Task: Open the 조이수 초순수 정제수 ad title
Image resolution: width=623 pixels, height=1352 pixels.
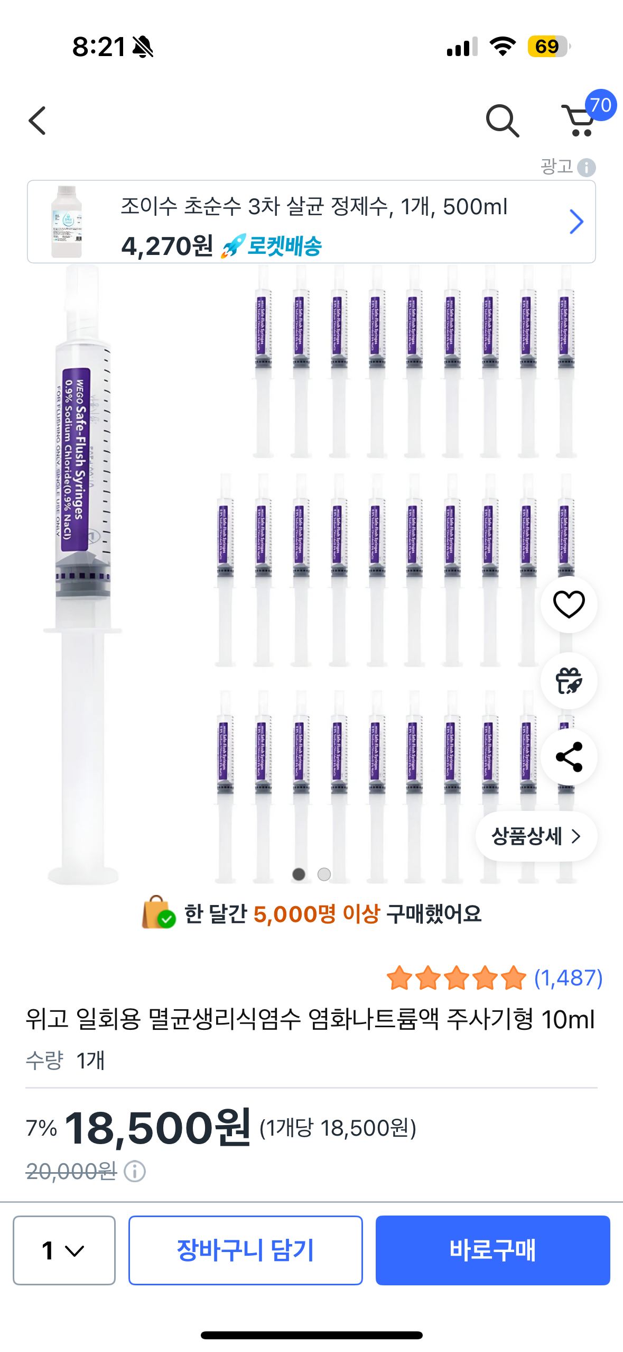Action: tap(314, 206)
